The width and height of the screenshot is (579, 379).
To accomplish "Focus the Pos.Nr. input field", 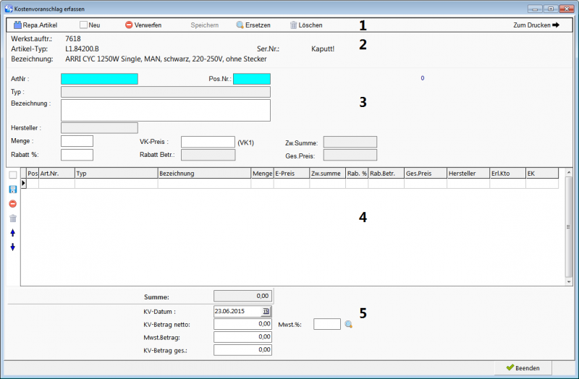I will point(251,79).
